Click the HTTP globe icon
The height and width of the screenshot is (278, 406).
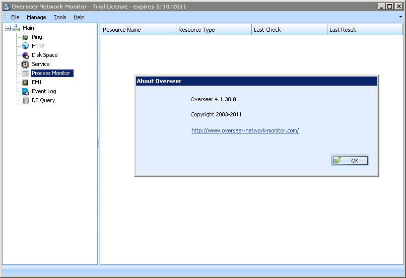(x=25, y=46)
